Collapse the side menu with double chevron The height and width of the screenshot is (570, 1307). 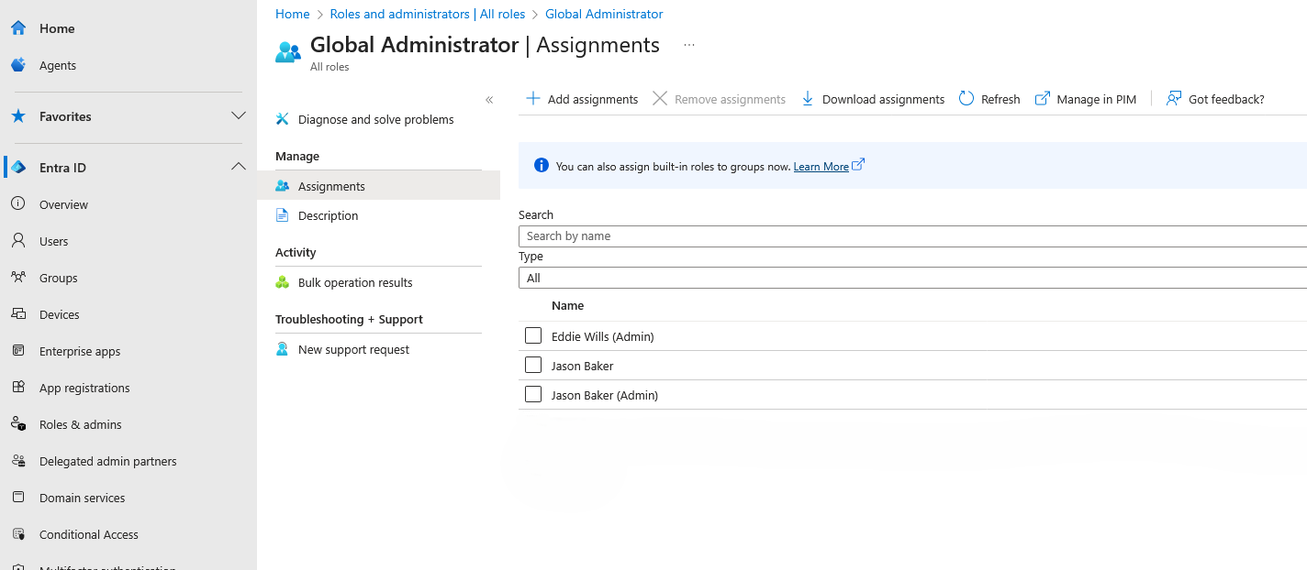(x=489, y=100)
